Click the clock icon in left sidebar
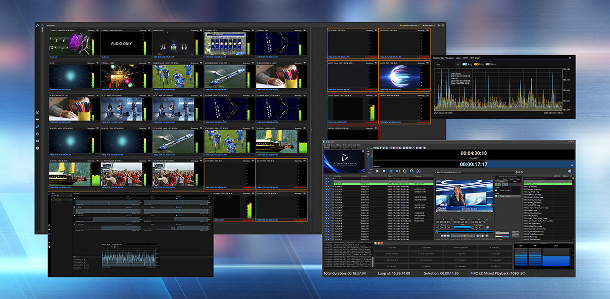610x299 pixels. click(38, 134)
